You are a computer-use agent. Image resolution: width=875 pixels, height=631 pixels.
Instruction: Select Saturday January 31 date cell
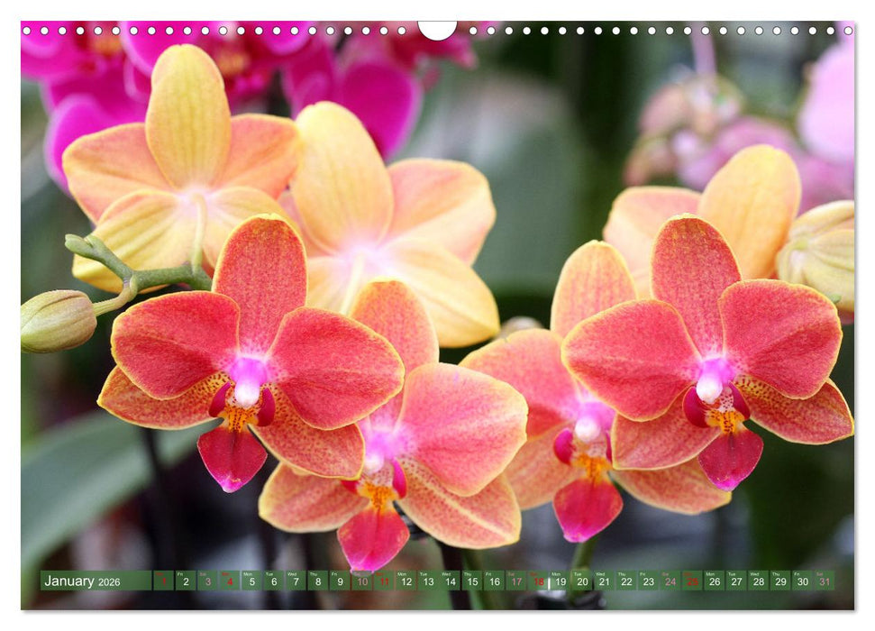(x=824, y=581)
